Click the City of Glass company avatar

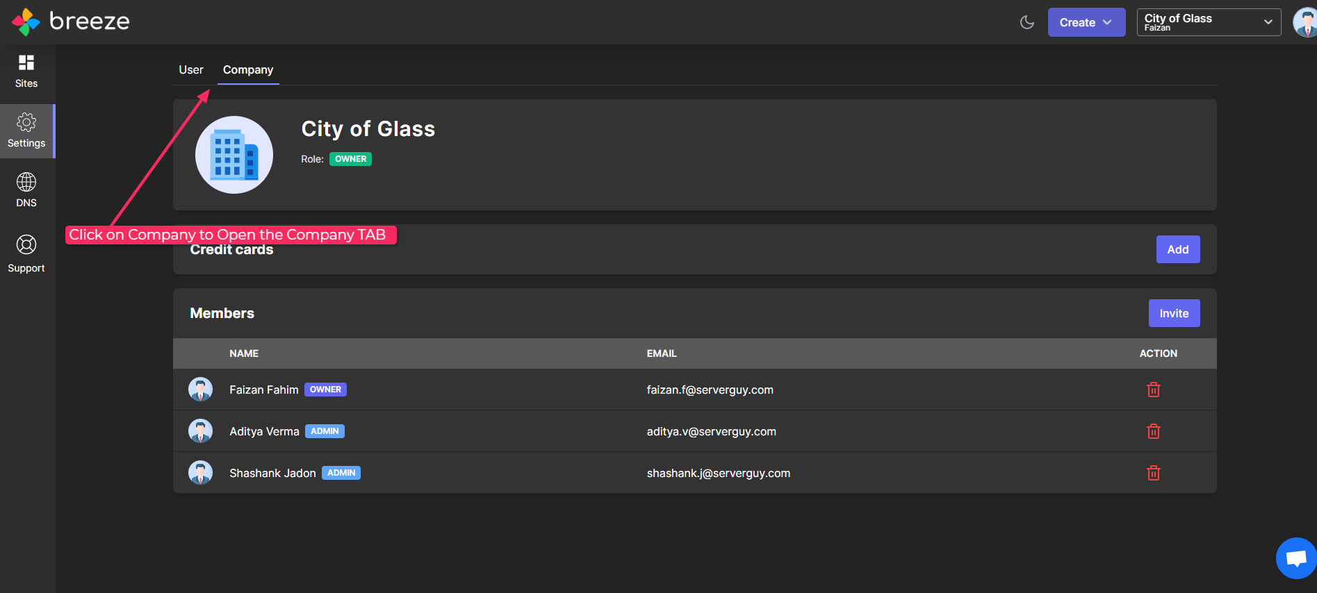234,155
